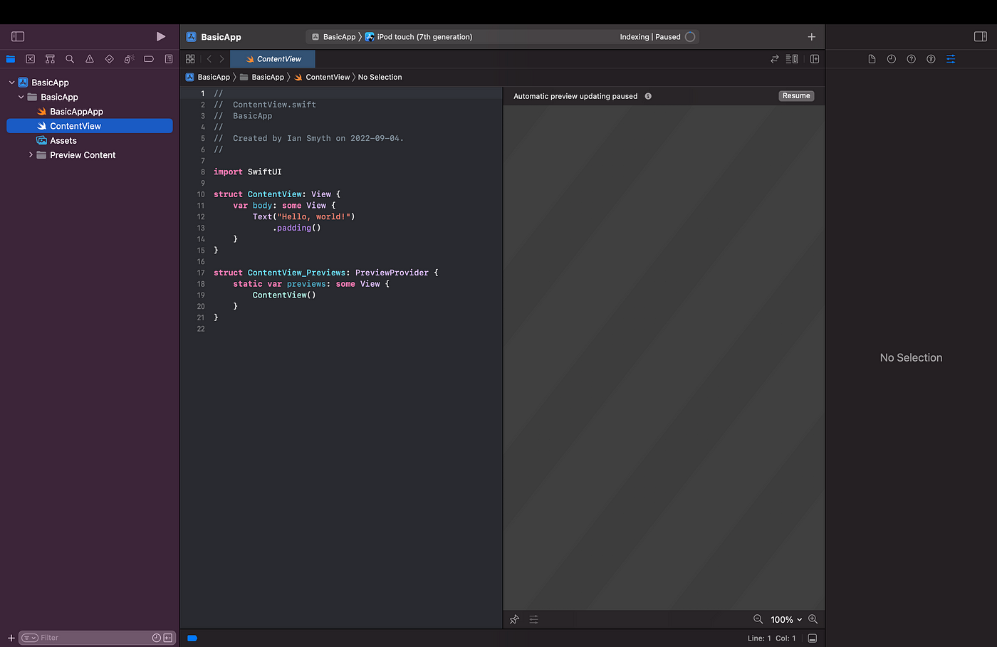Show the Symbol navigator
The image size is (997, 647).
tap(50, 59)
